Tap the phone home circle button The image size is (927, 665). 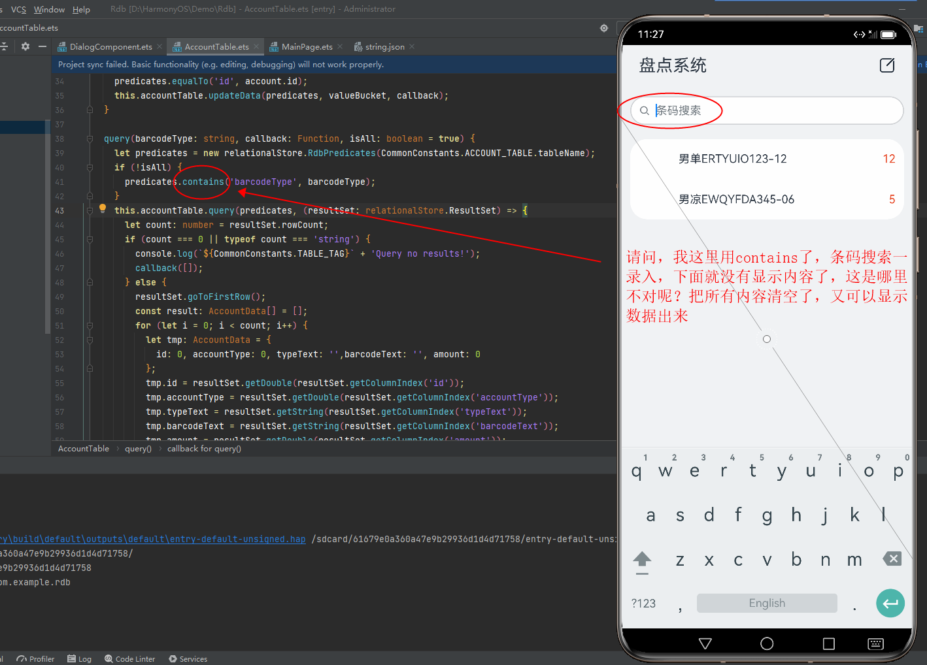[x=767, y=643]
